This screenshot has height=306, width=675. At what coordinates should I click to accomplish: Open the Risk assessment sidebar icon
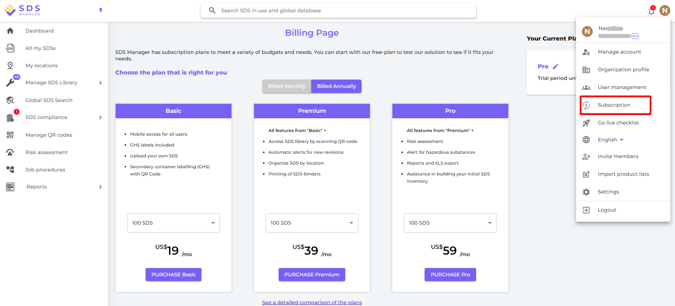click(10, 152)
